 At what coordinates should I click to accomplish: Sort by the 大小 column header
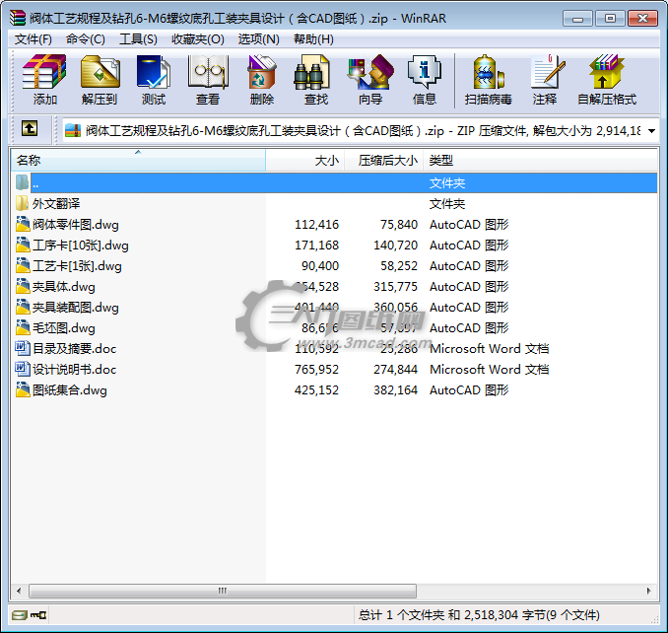click(305, 161)
